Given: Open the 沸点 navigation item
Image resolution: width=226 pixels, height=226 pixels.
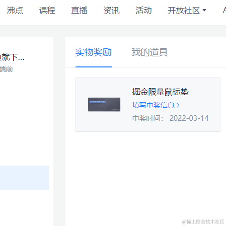Looking at the screenshot, I should point(15,11).
